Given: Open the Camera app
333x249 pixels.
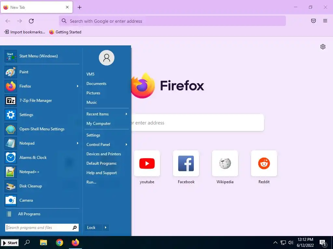Looking at the screenshot, I should (x=42, y=200).
